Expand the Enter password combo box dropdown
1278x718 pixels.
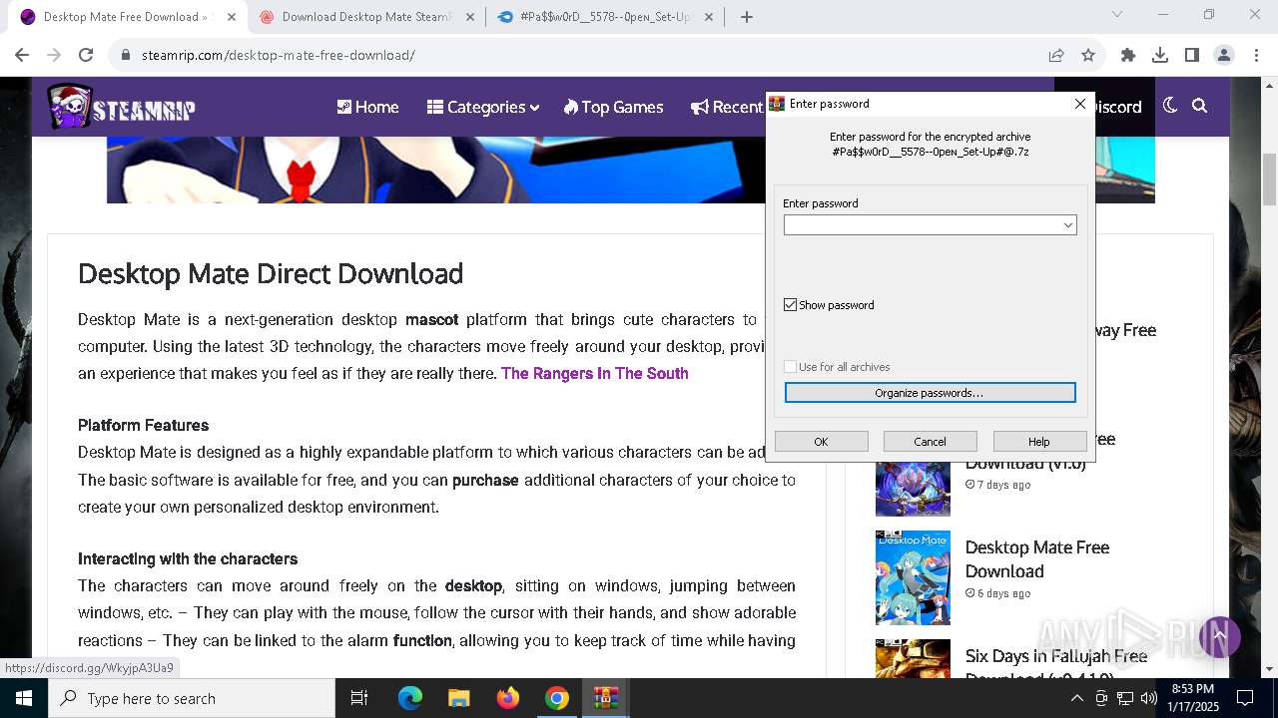pos(1068,225)
